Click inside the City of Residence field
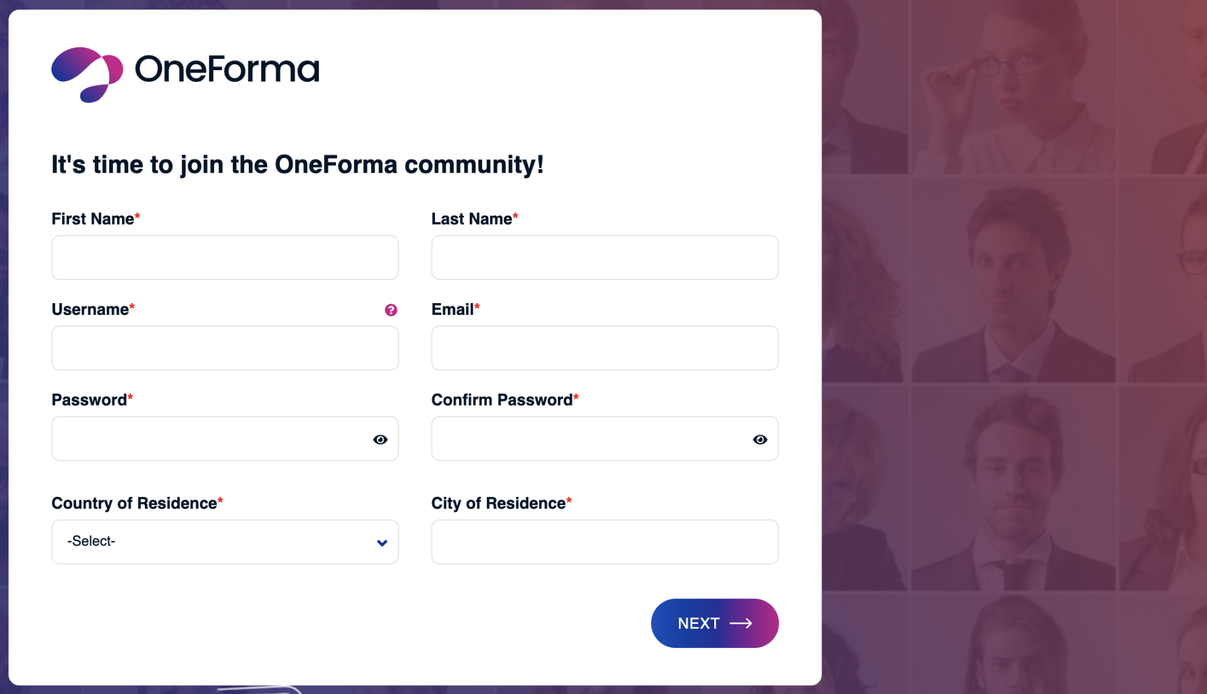This screenshot has height=694, width=1207. tap(604, 542)
